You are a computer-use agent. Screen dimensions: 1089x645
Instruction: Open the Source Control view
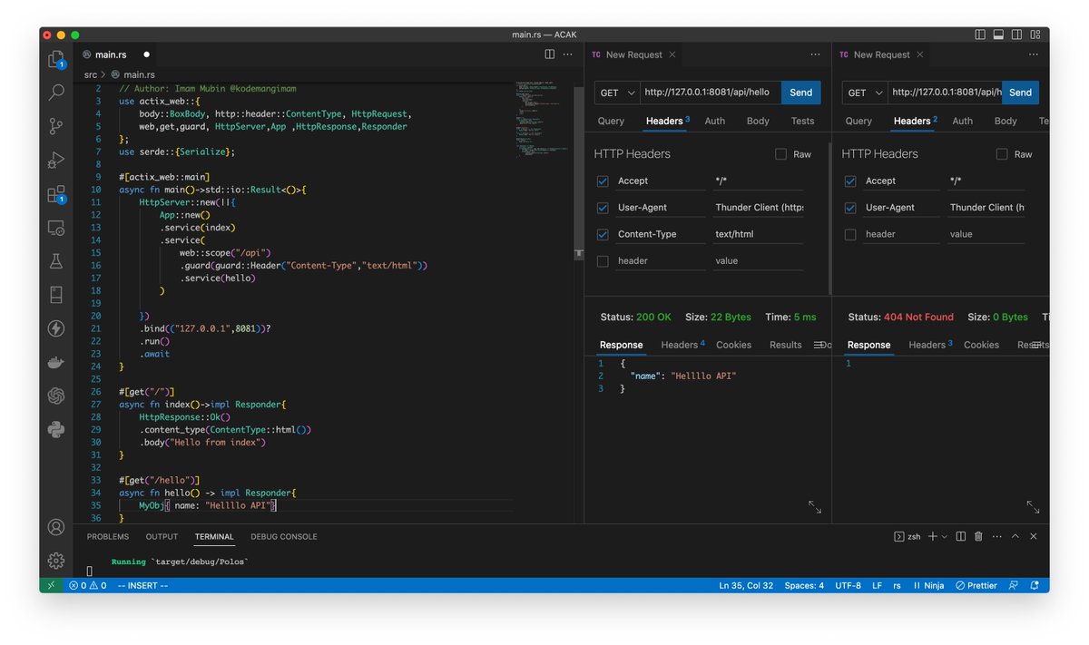coord(56,126)
